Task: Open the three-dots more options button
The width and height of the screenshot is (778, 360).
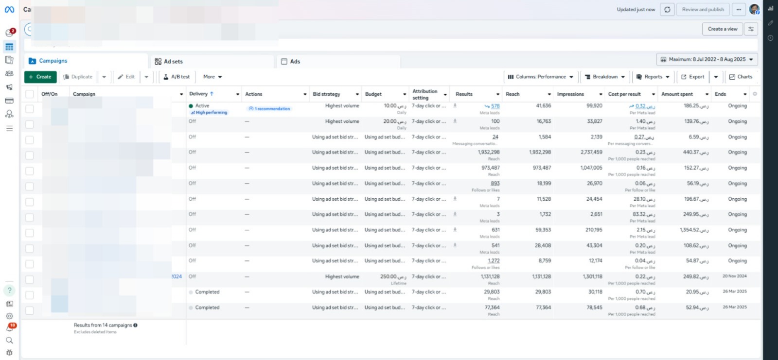Action: coord(739,10)
